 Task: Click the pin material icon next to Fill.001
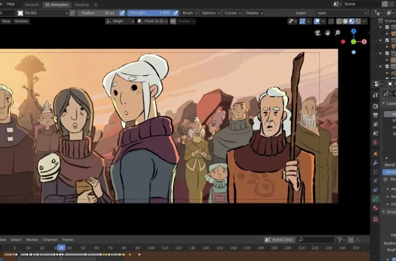click(72, 13)
